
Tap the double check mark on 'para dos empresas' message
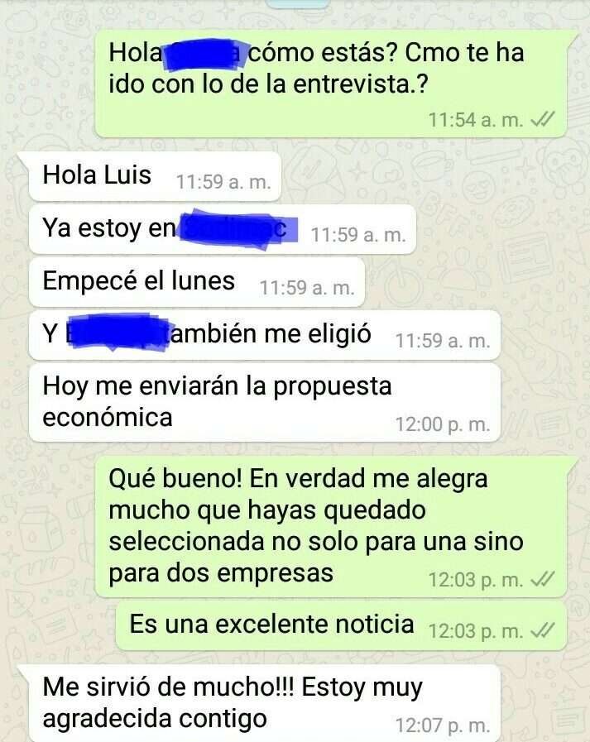(x=542, y=579)
